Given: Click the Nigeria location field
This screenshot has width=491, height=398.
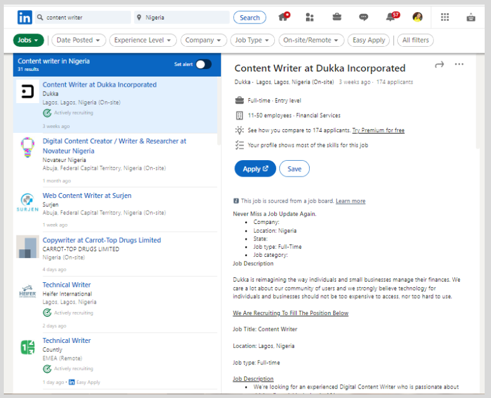Looking at the screenshot, I should tap(182, 18).
